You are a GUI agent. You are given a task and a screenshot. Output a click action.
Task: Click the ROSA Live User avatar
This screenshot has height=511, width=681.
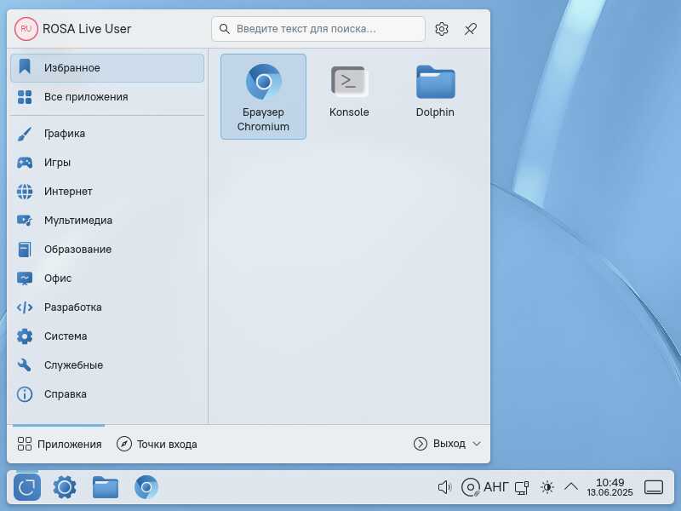[26, 29]
